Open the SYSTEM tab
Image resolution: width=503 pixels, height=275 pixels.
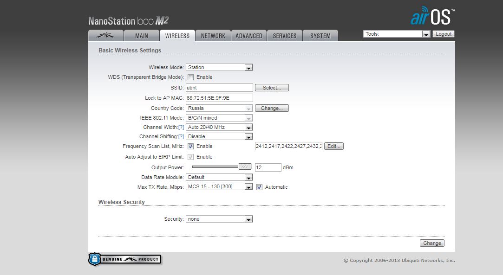[320, 36]
